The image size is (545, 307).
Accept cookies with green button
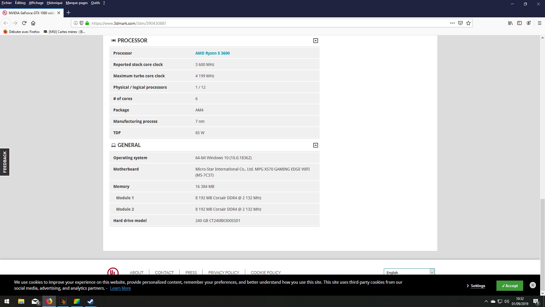click(x=510, y=286)
